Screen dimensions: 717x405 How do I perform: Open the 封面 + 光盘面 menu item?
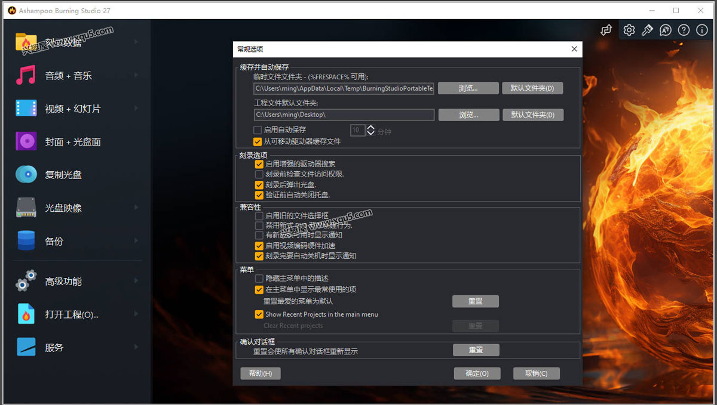pos(73,141)
